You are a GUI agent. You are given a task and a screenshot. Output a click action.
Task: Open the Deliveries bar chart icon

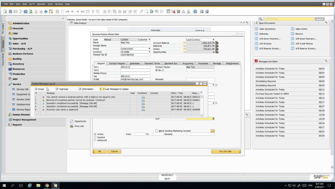click(x=217, y=46)
